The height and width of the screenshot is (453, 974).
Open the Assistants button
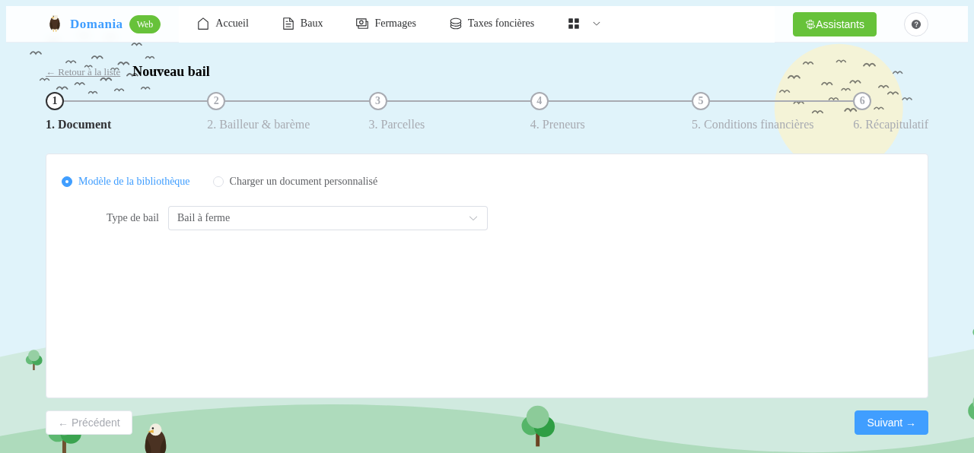click(x=835, y=24)
